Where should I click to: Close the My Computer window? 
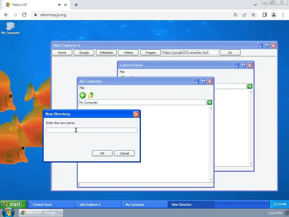coord(210,82)
